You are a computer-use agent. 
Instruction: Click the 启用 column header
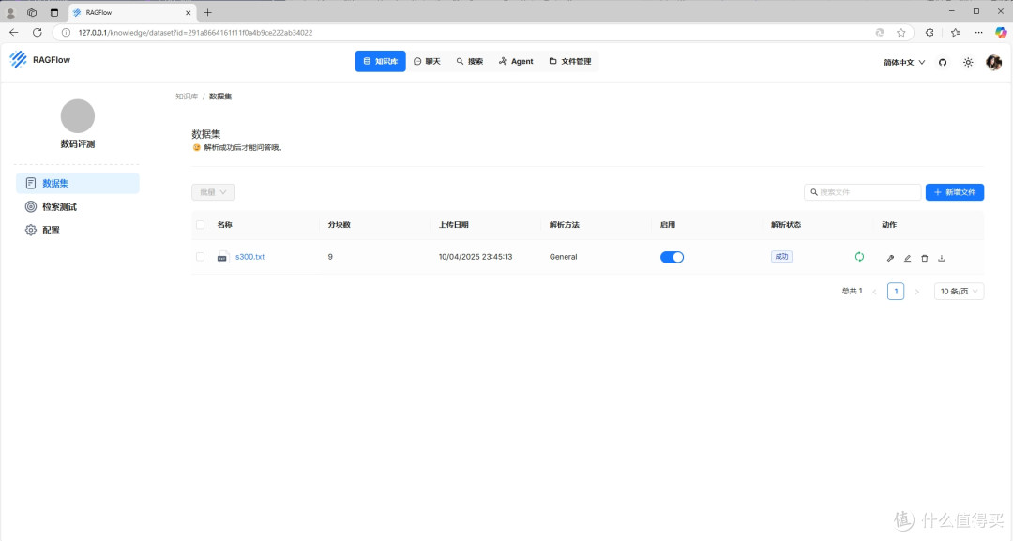pos(668,225)
